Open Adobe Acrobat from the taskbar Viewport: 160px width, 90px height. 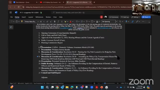[97, 87]
